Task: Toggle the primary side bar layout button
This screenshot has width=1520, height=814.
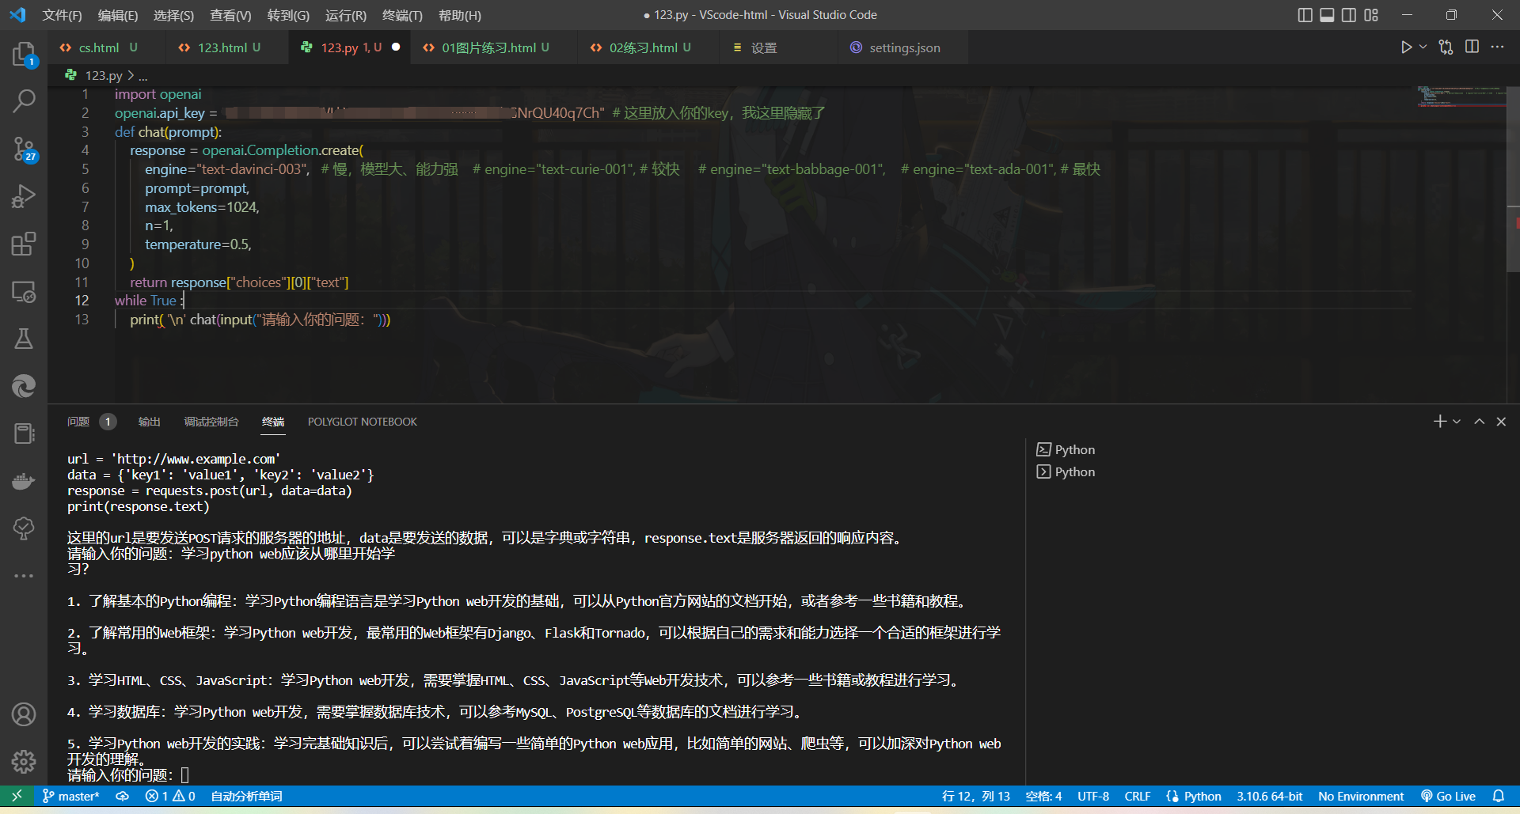Action: tap(1305, 15)
